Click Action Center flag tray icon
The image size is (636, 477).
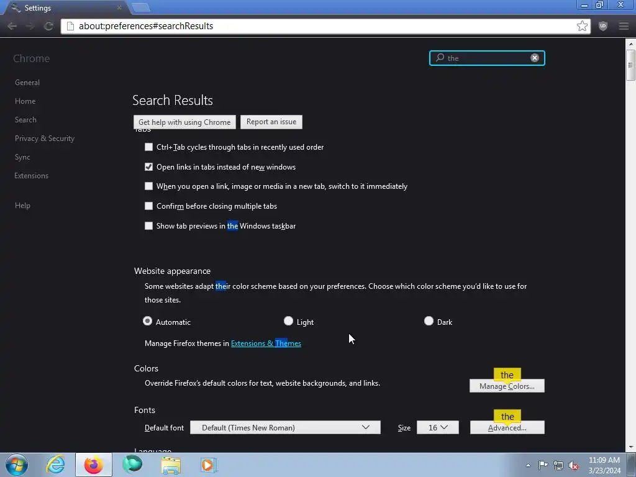pyautogui.click(x=543, y=465)
